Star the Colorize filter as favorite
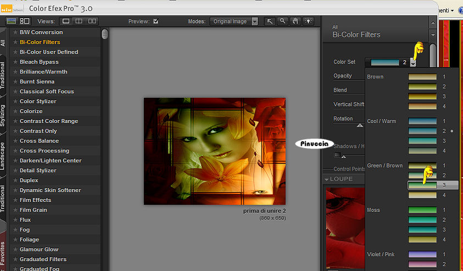Screen dimensions: 463x271 click(15, 111)
